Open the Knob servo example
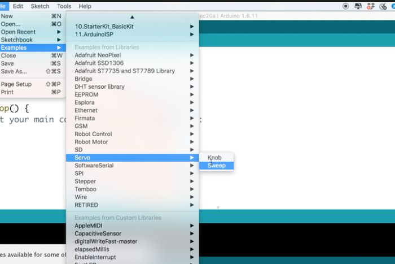395x264 pixels. (214, 158)
